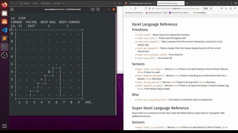Open the Firefox application menu

(x=235, y=8)
